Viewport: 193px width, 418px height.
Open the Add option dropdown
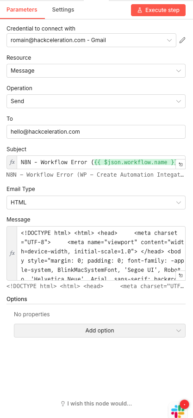point(100,331)
